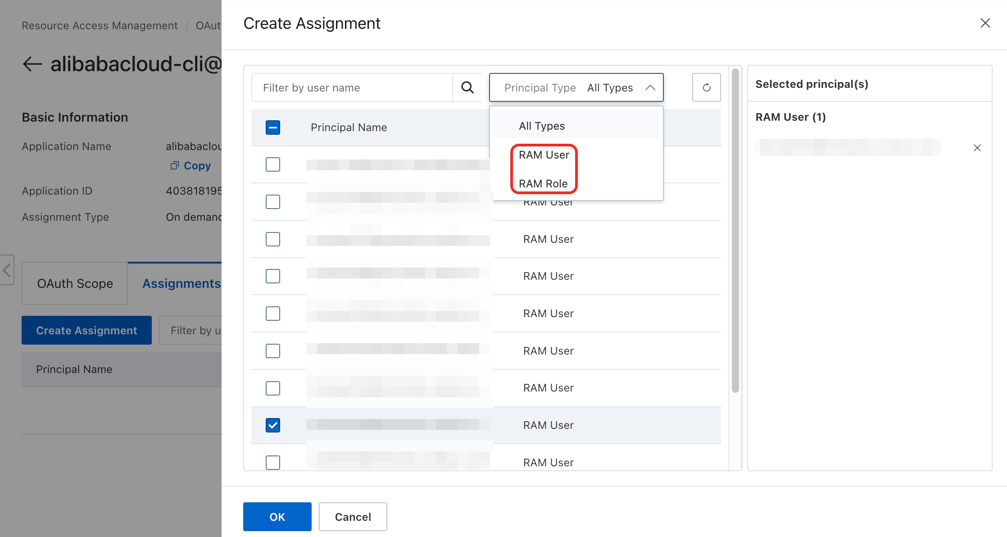Check the first principal row checkbox
This screenshot has width=1007, height=537.
pos(273,164)
